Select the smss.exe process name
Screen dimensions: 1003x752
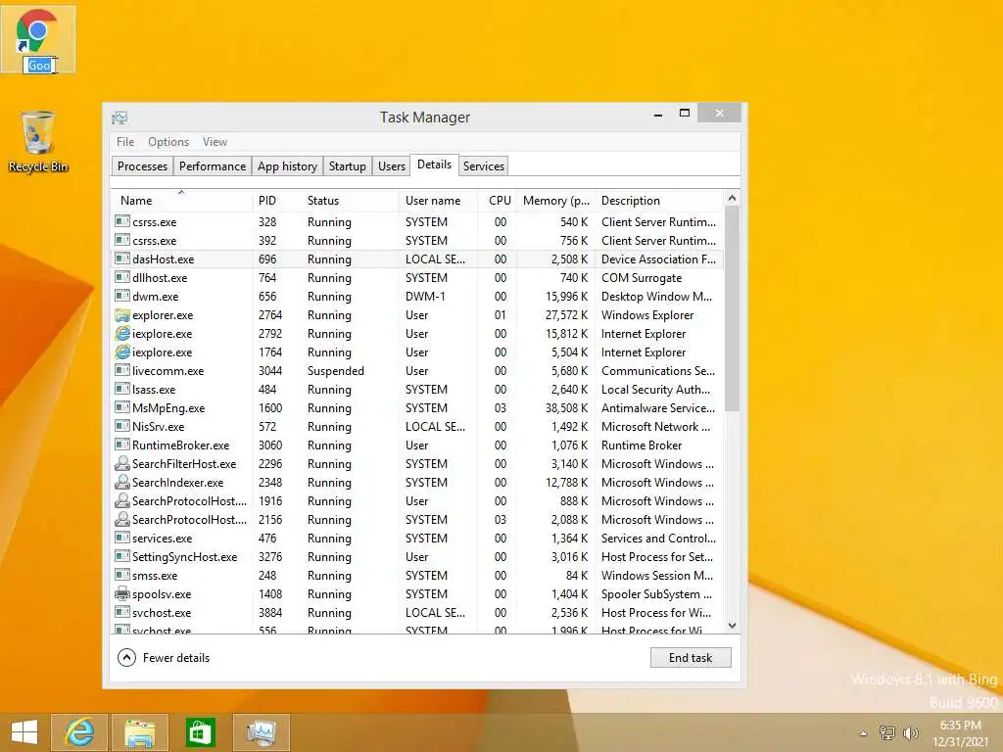coord(155,576)
